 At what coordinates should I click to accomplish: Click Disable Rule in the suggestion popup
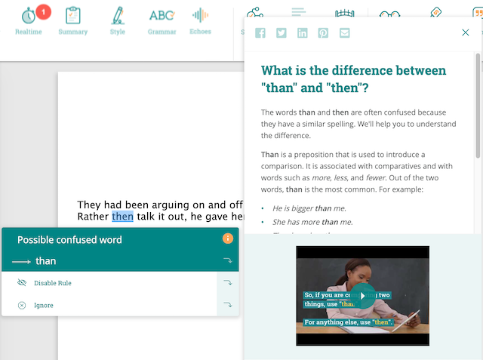tap(53, 283)
